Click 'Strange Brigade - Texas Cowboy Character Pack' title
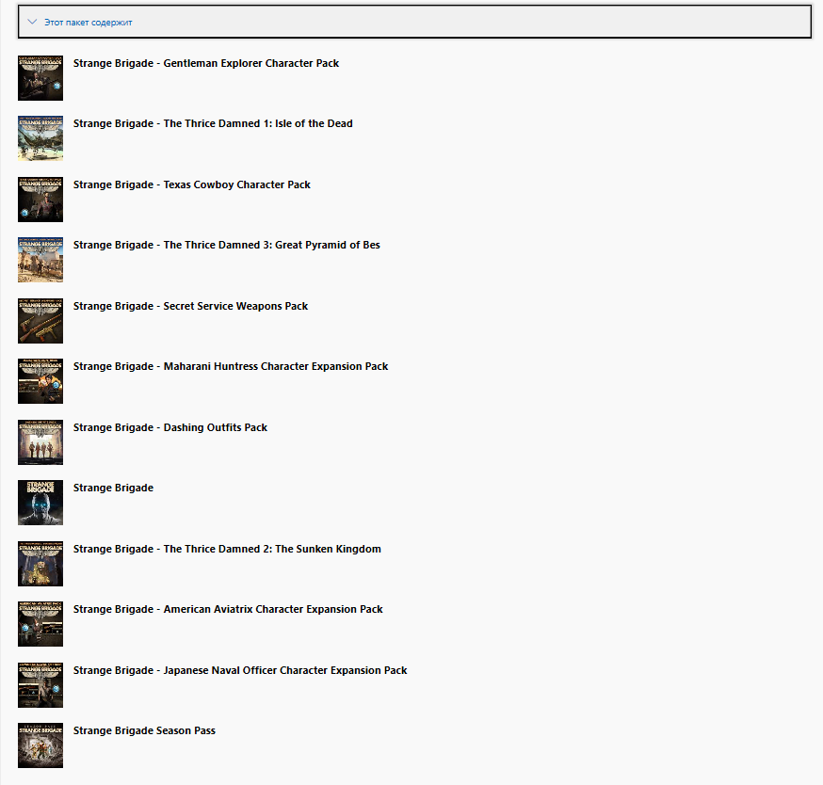 point(192,184)
